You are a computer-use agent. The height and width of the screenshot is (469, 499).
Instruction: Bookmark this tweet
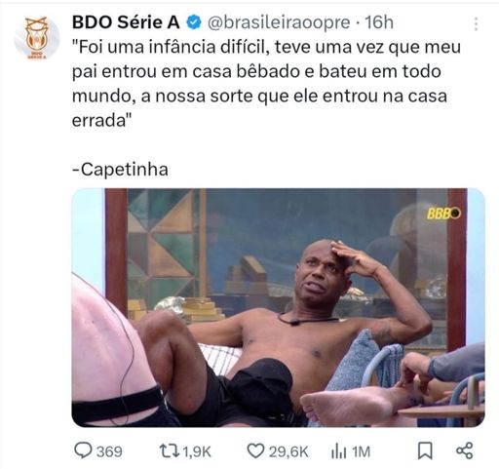tap(425, 450)
